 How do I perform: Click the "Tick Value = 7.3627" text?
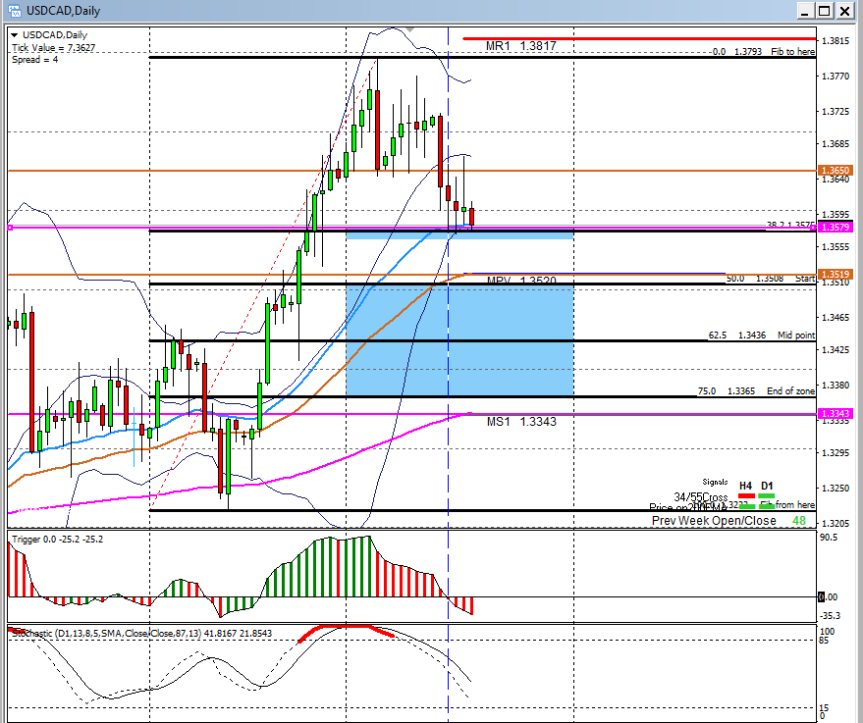pyautogui.click(x=53, y=48)
